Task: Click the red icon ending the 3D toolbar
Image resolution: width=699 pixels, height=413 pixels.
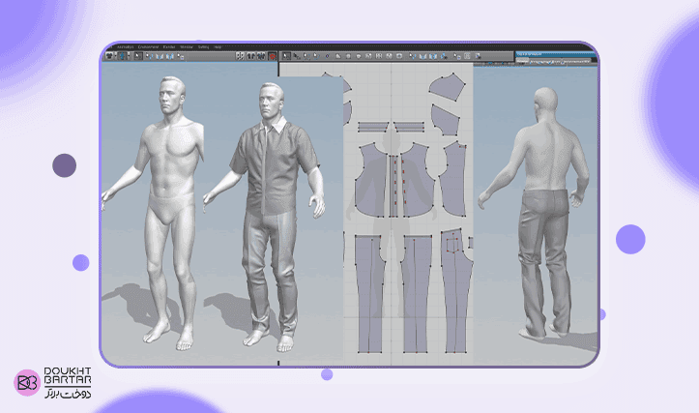Action: (x=273, y=56)
